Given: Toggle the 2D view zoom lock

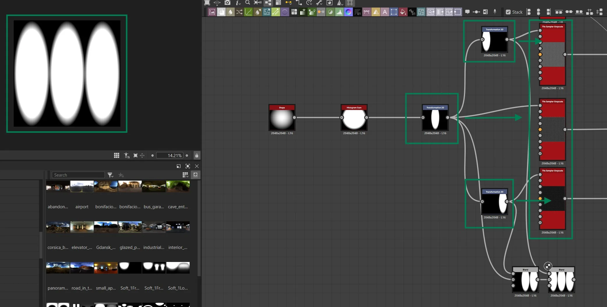Looking at the screenshot, I should 197,155.
